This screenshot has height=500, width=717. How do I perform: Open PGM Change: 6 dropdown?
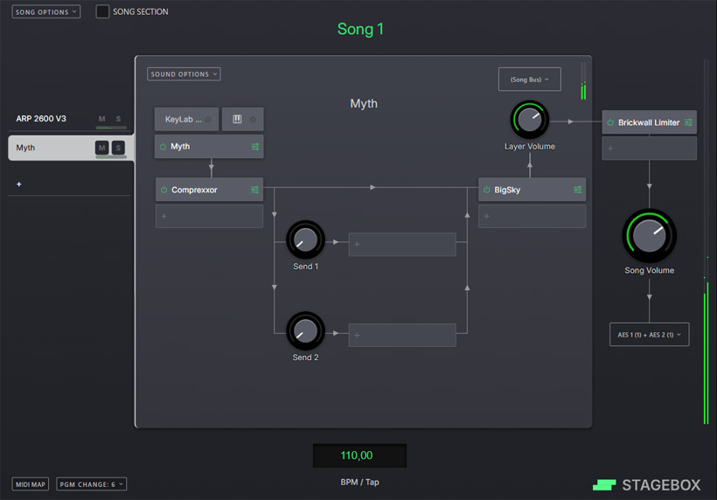pos(92,484)
